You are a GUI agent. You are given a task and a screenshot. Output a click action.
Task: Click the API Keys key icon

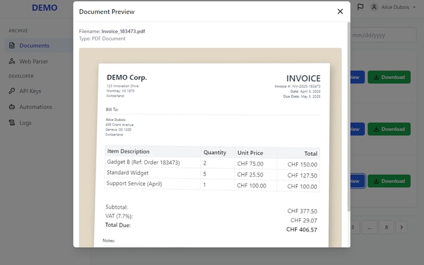[12, 91]
